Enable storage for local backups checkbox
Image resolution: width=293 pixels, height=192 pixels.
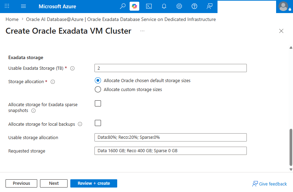[98, 123]
